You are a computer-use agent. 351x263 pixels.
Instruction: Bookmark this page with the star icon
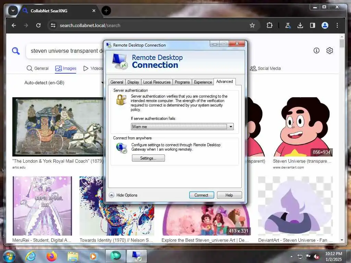252,25
